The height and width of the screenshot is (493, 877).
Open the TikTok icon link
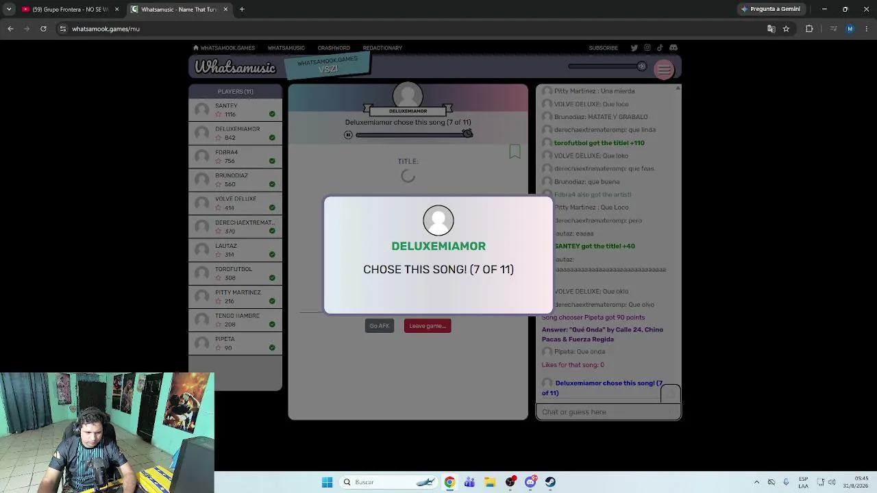(660, 48)
